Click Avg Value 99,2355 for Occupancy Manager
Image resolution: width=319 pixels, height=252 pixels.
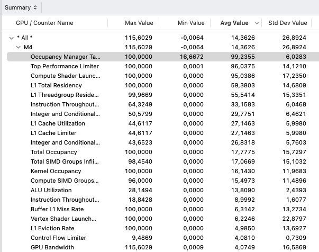pos(243,57)
